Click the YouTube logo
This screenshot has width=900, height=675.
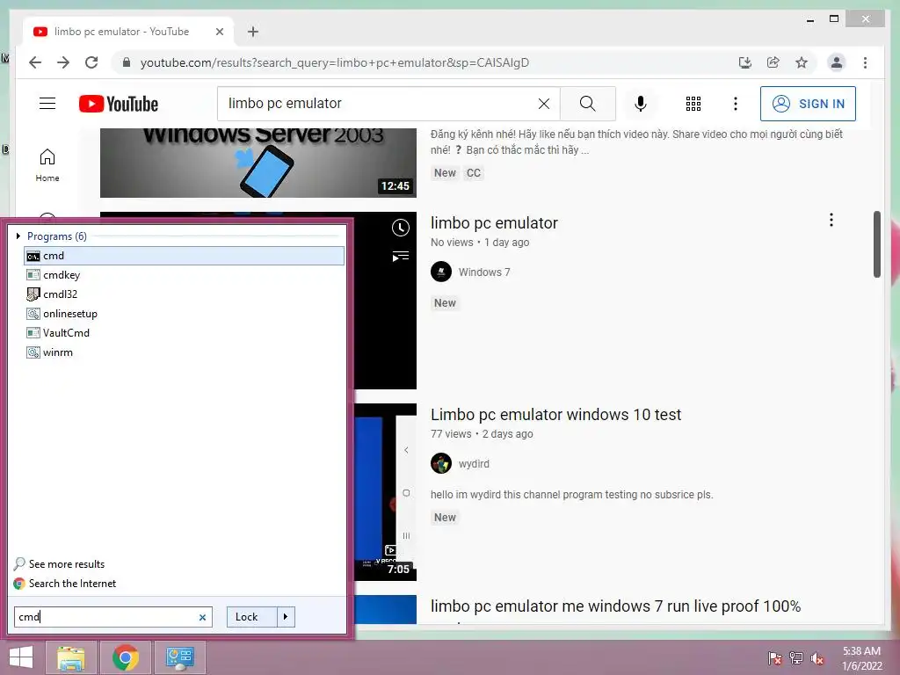click(119, 104)
